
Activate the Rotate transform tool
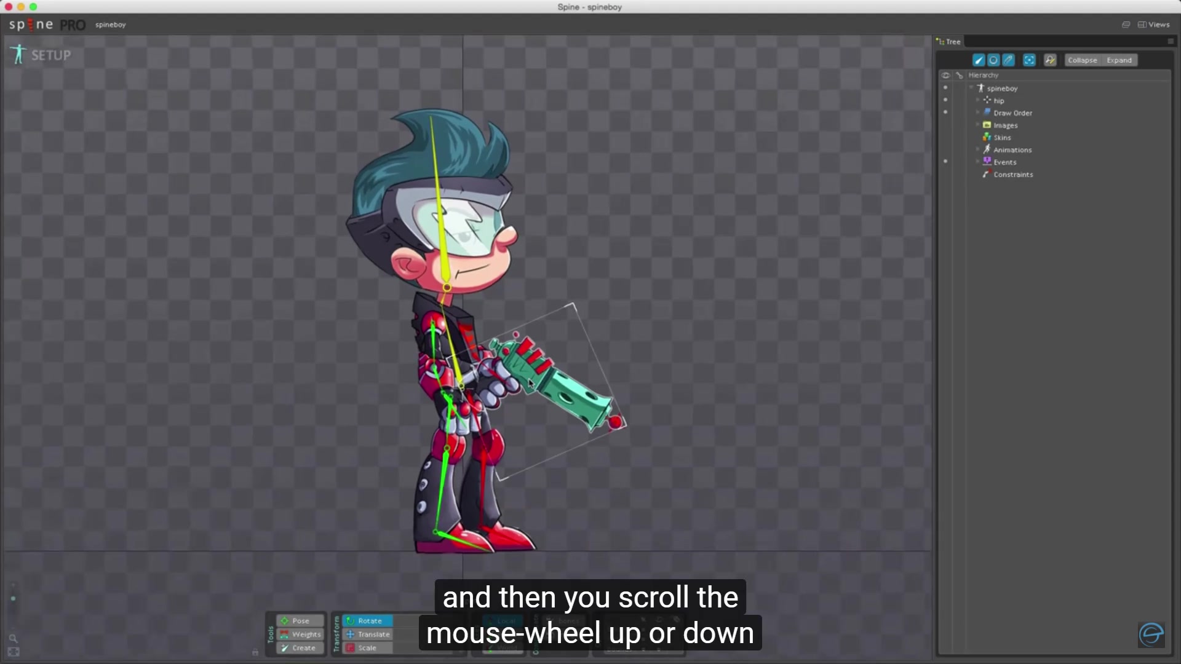coord(368,621)
